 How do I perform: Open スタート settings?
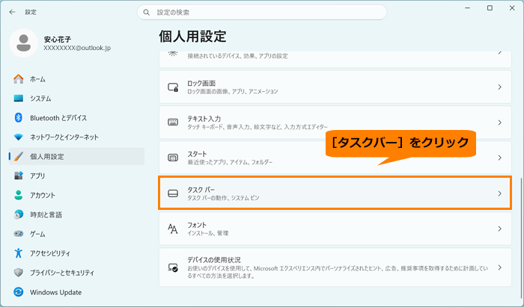coord(335,158)
